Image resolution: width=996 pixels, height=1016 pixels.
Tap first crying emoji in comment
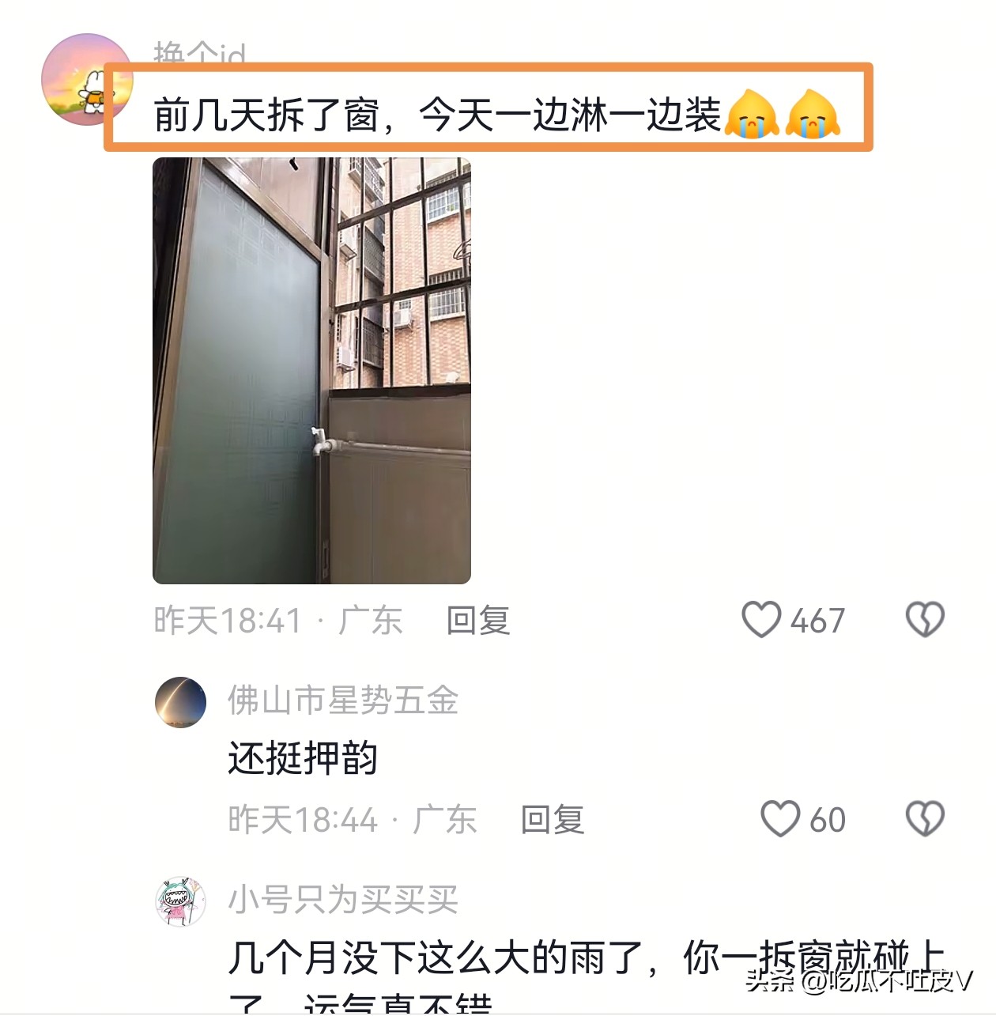[752, 115]
